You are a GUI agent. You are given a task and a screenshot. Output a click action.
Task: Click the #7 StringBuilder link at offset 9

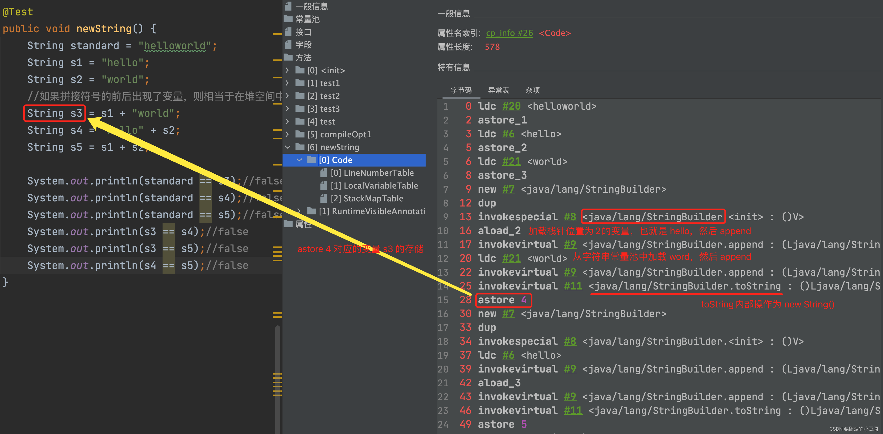pyautogui.click(x=508, y=189)
